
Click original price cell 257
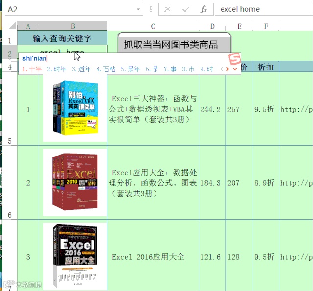click(x=240, y=109)
